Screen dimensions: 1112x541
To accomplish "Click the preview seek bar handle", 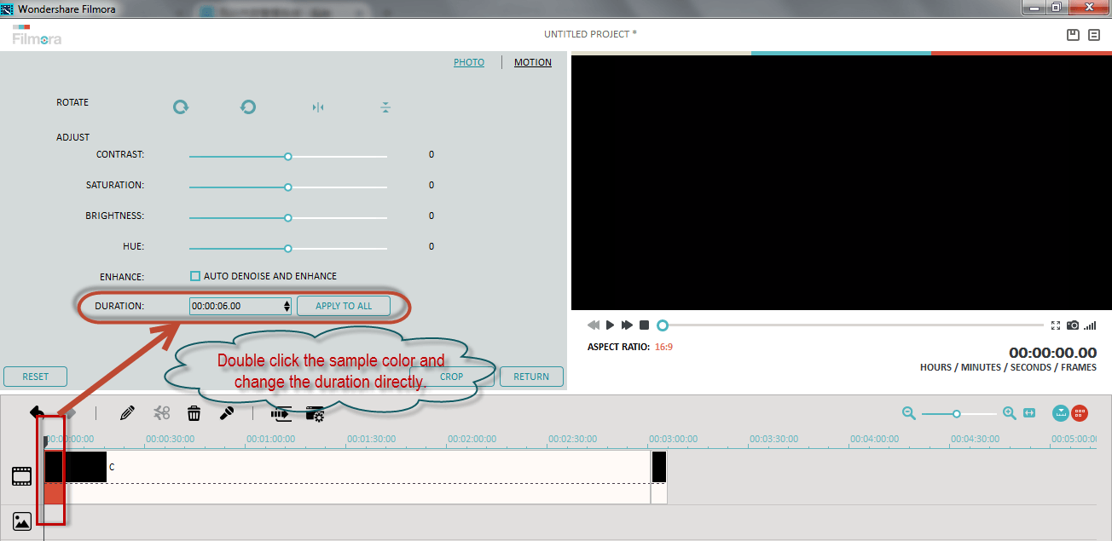I will [663, 325].
